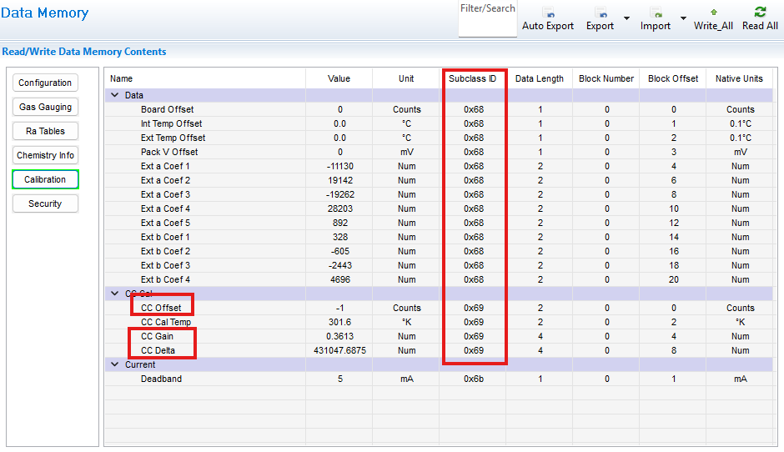Collapse the Current group chevron
The image size is (784, 452).
point(114,364)
